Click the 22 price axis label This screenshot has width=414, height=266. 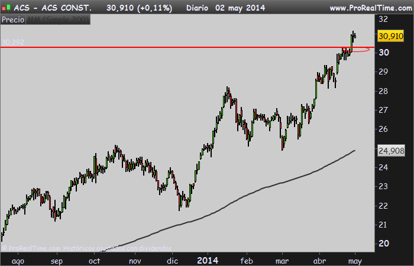(x=383, y=206)
